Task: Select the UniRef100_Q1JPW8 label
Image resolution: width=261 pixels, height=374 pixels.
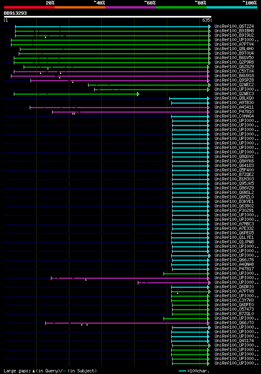Action: (x=234, y=242)
